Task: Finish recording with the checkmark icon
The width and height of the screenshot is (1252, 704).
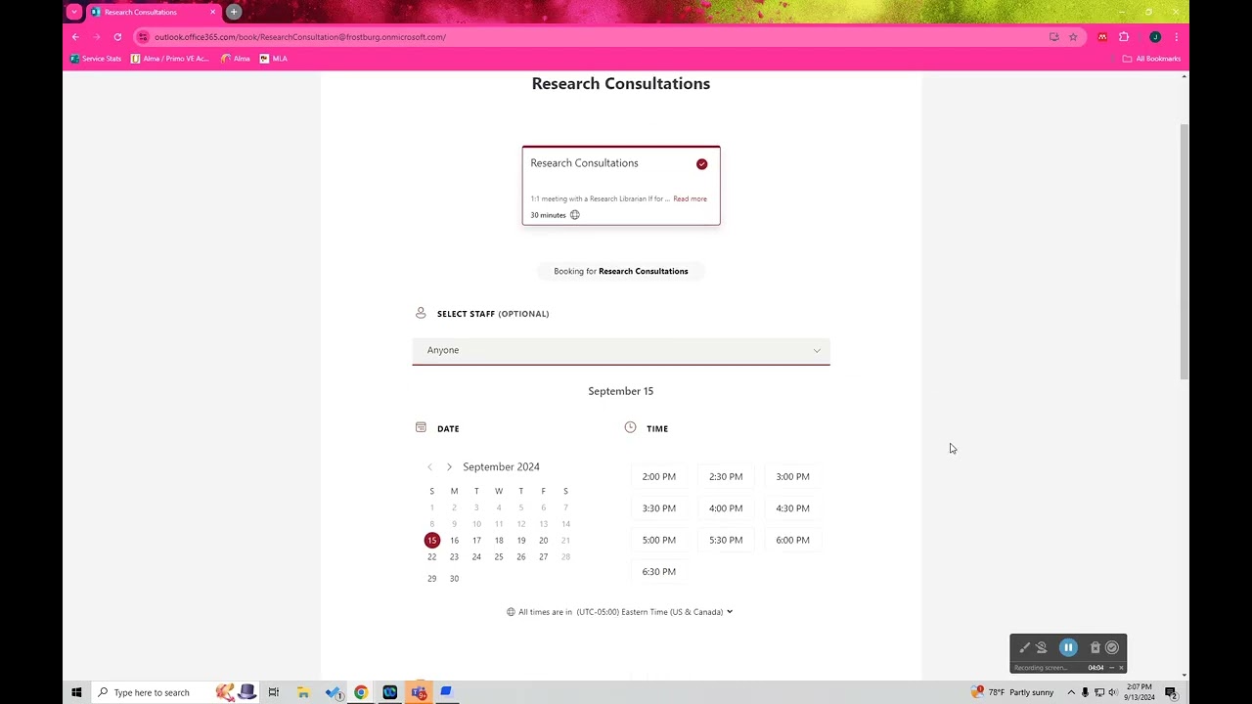Action: click(x=1112, y=647)
